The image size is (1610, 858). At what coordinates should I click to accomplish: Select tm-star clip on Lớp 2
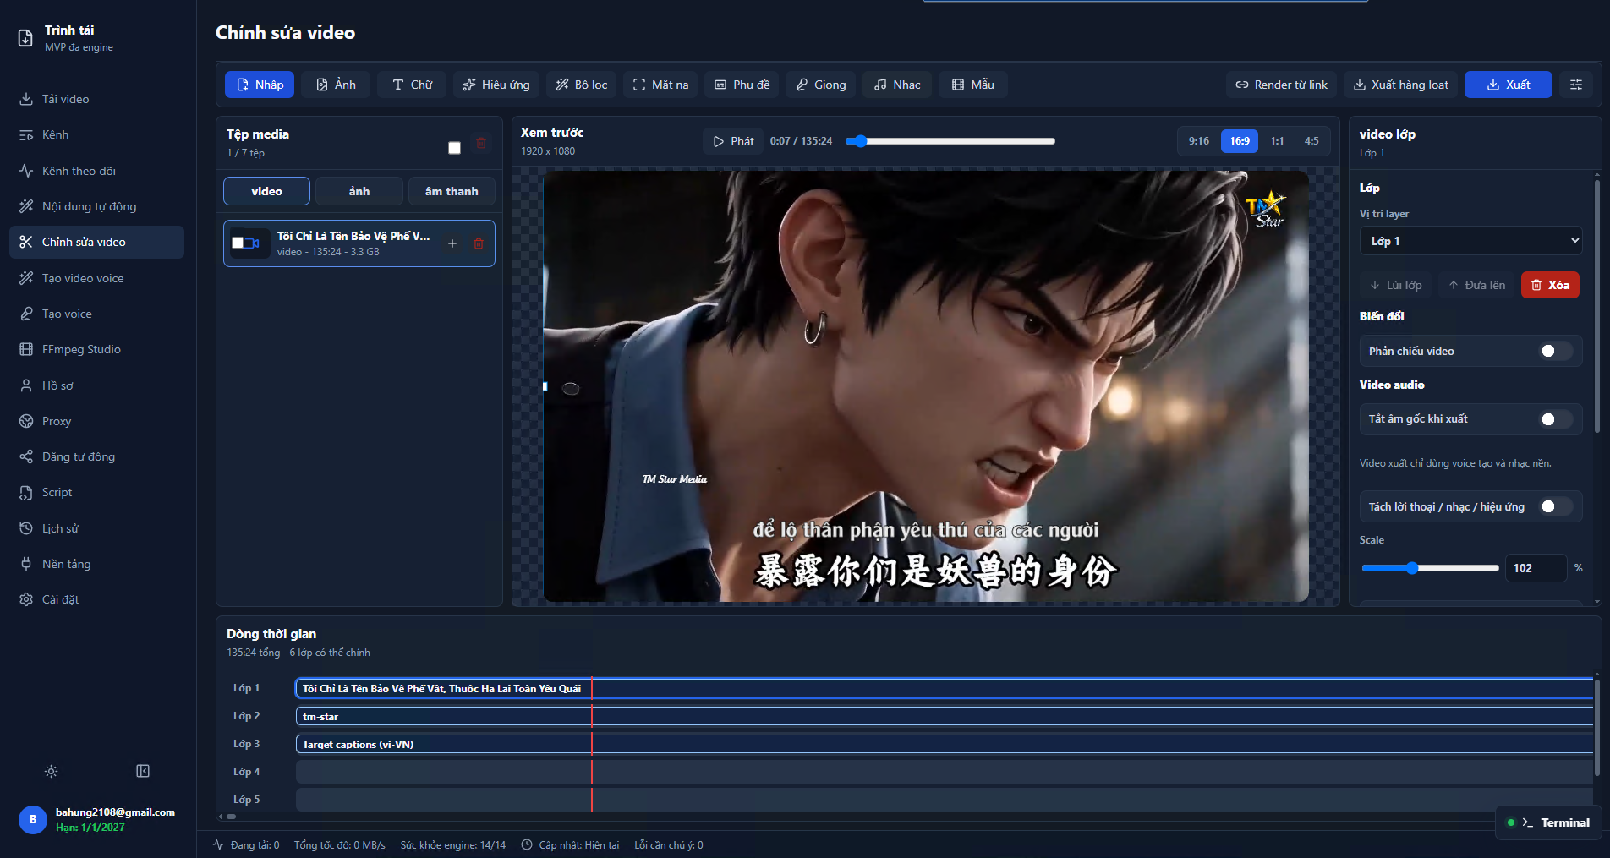point(945,716)
